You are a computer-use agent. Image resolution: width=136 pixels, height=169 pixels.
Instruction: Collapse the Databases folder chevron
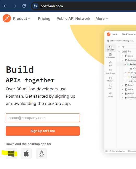[x=122, y=60]
